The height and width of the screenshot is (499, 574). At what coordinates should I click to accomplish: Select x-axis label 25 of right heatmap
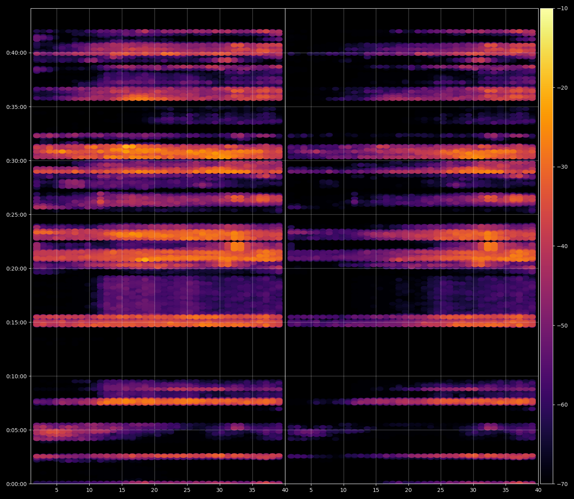[x=441, y=490]
